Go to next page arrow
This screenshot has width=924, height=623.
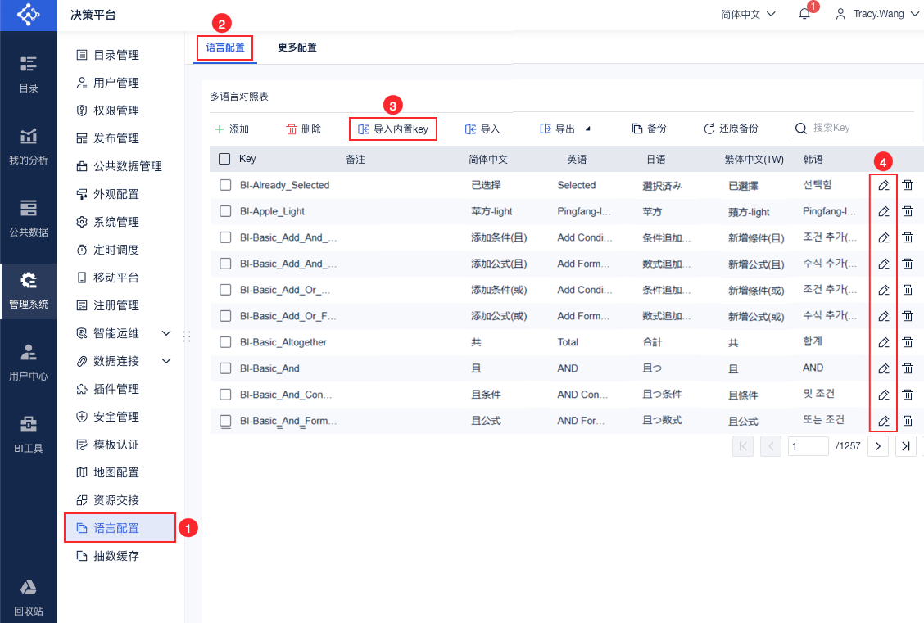pos(878,446)
